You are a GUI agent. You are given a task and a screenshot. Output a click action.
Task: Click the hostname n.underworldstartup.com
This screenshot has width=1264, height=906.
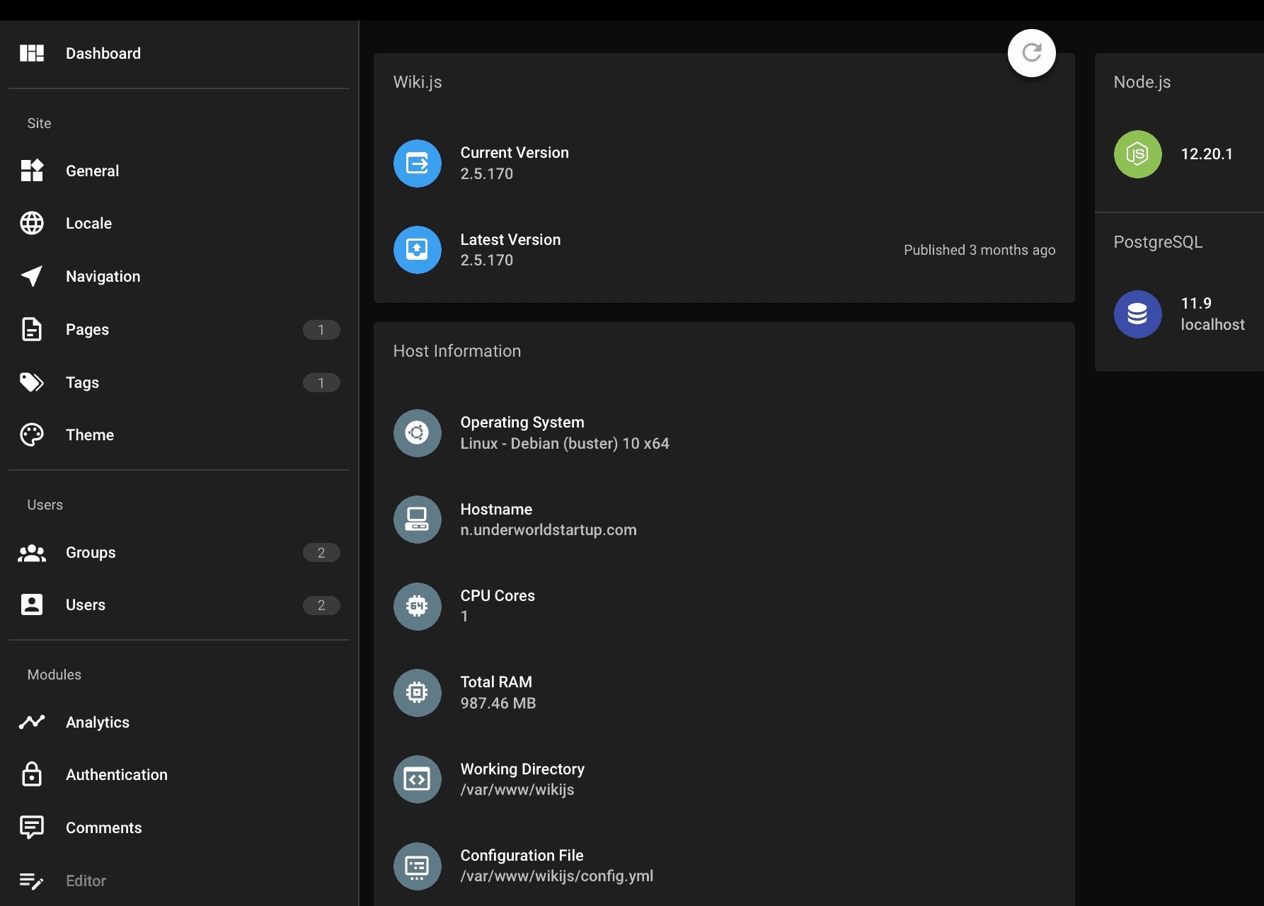[x=548, y=530]
